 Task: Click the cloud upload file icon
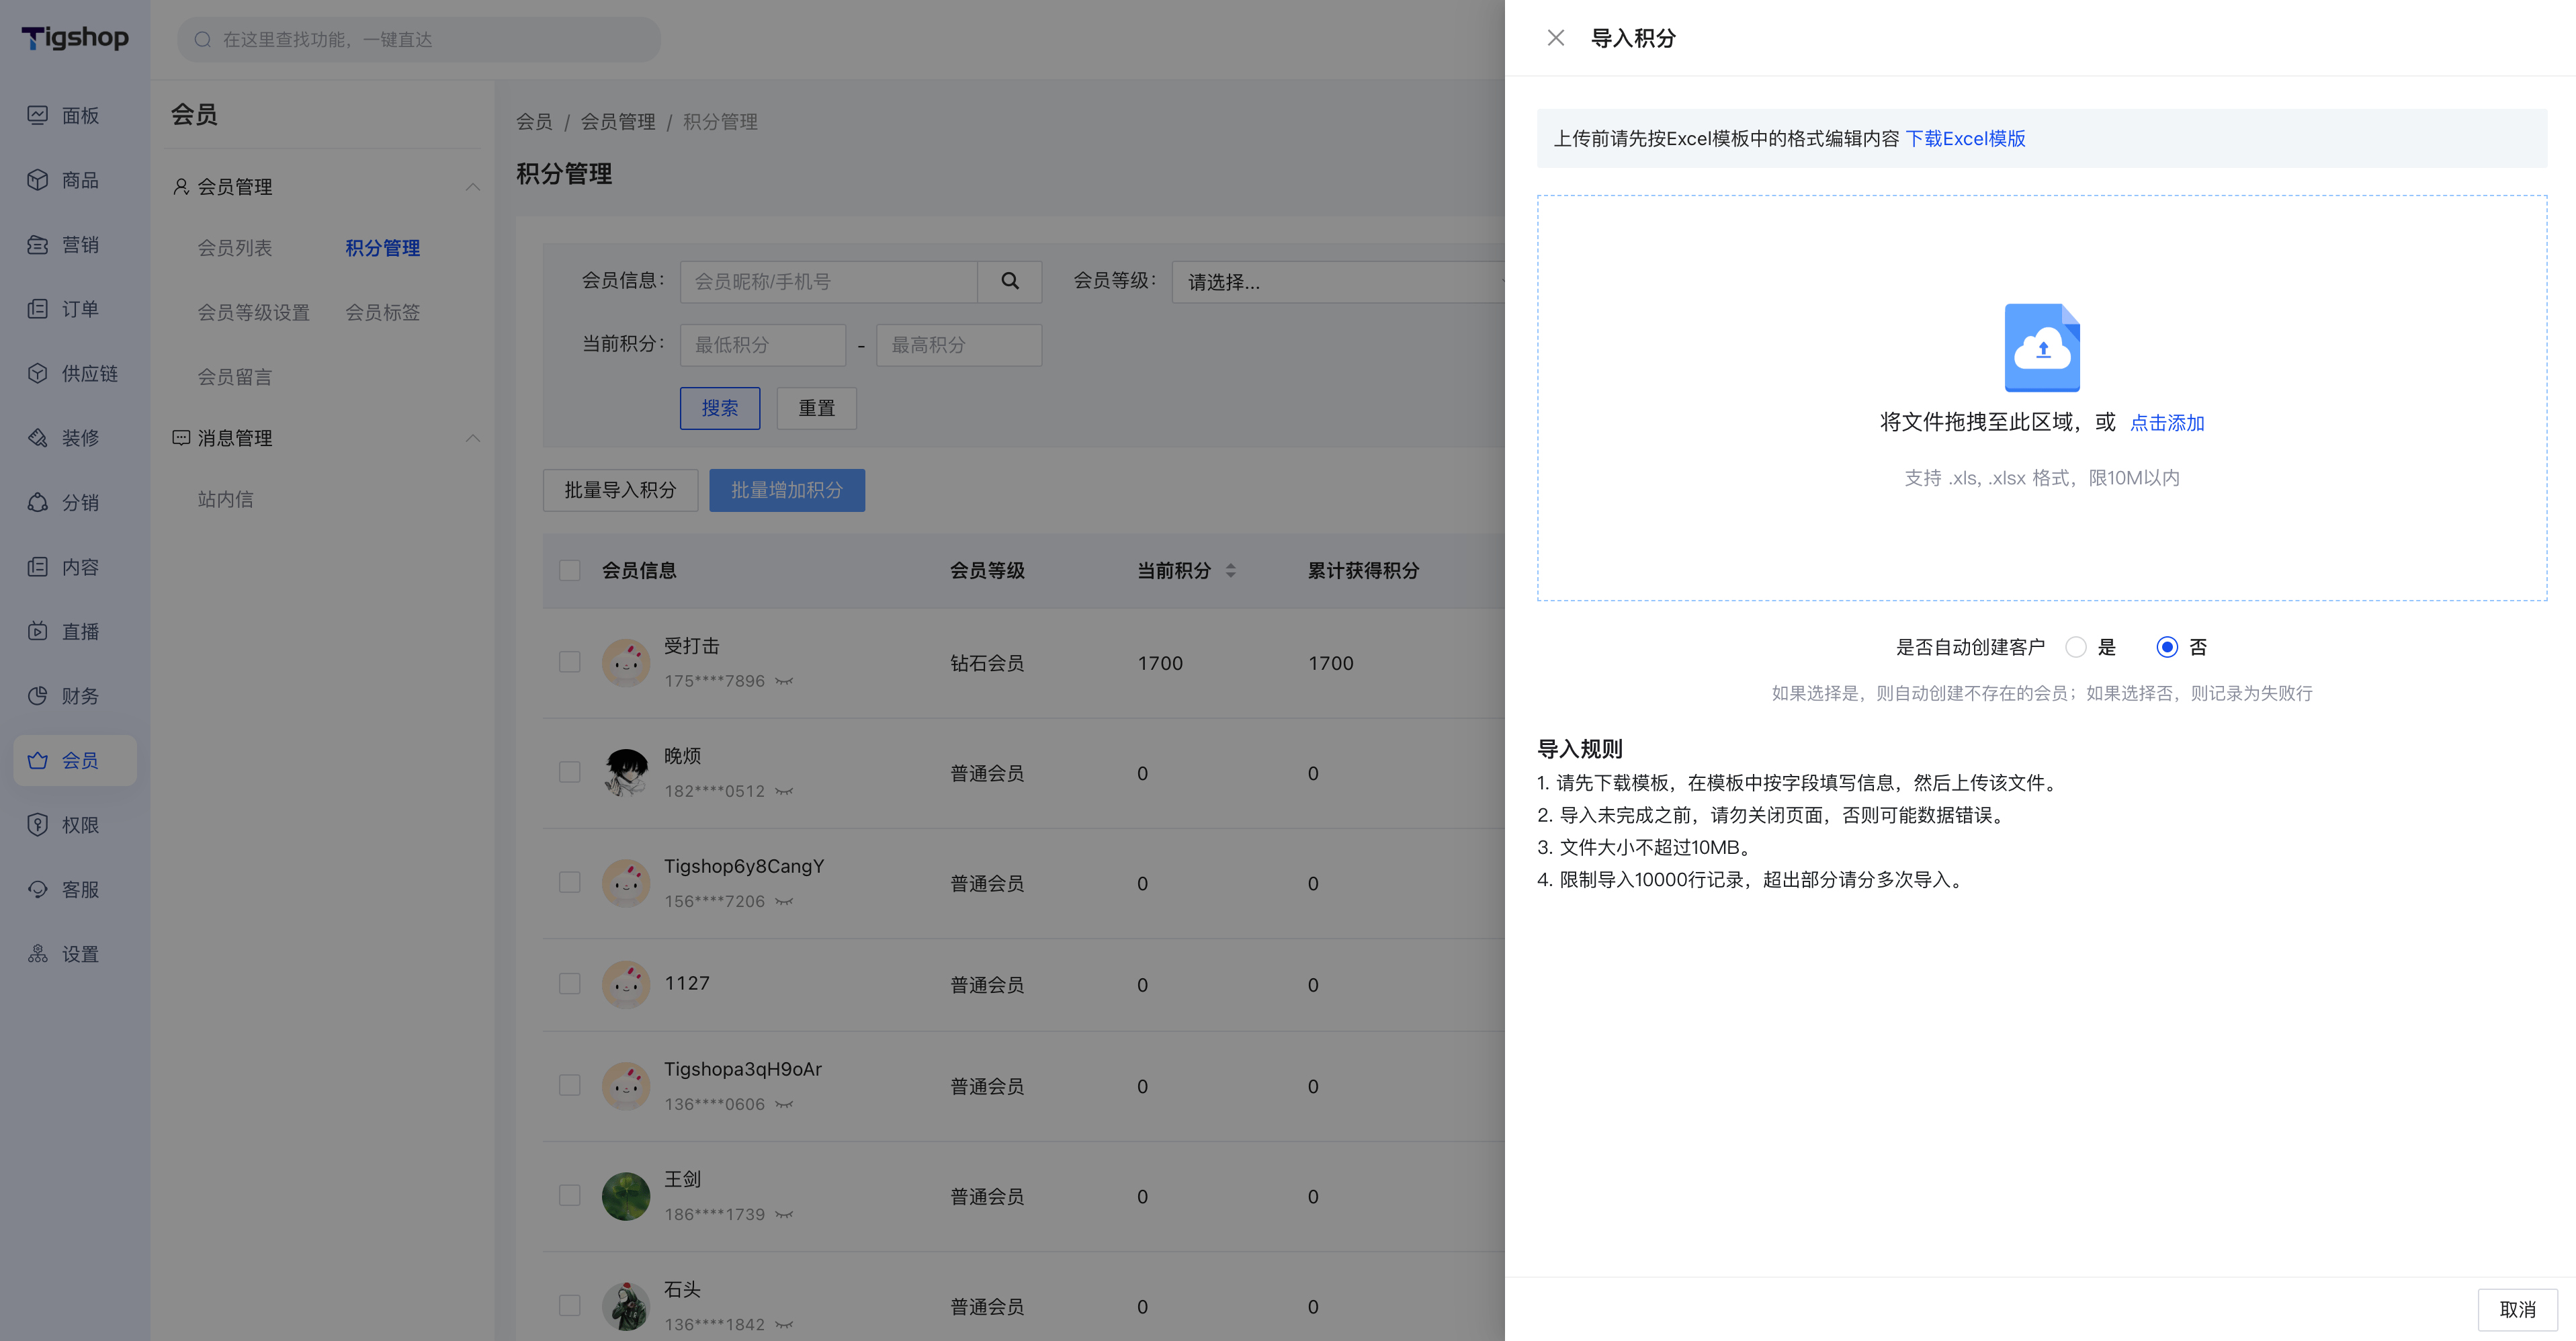(2042, 347)
